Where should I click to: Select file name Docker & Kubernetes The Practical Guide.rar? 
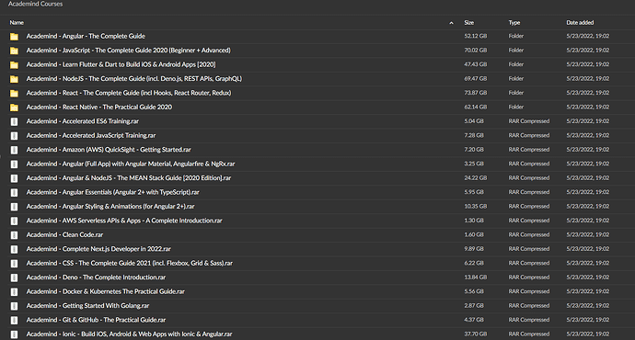coord(106,291)
